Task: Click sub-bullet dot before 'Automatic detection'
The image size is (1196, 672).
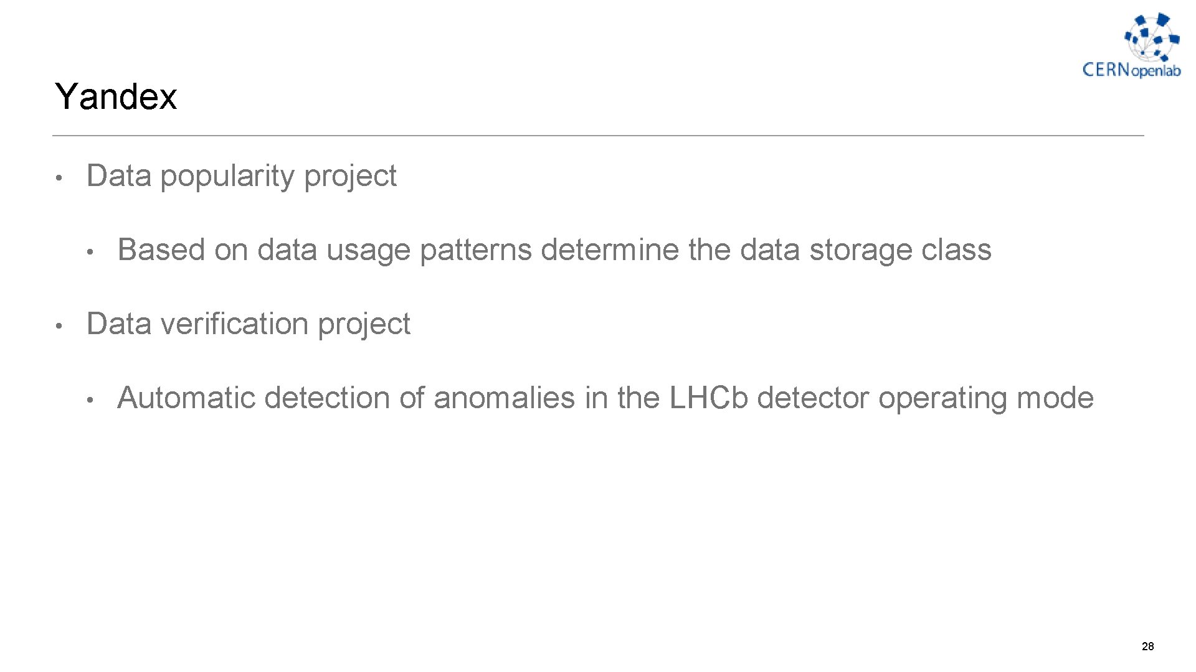Action: point(90,400)
